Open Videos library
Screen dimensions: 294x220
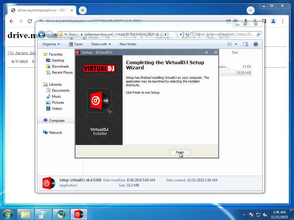coord(57,109)
